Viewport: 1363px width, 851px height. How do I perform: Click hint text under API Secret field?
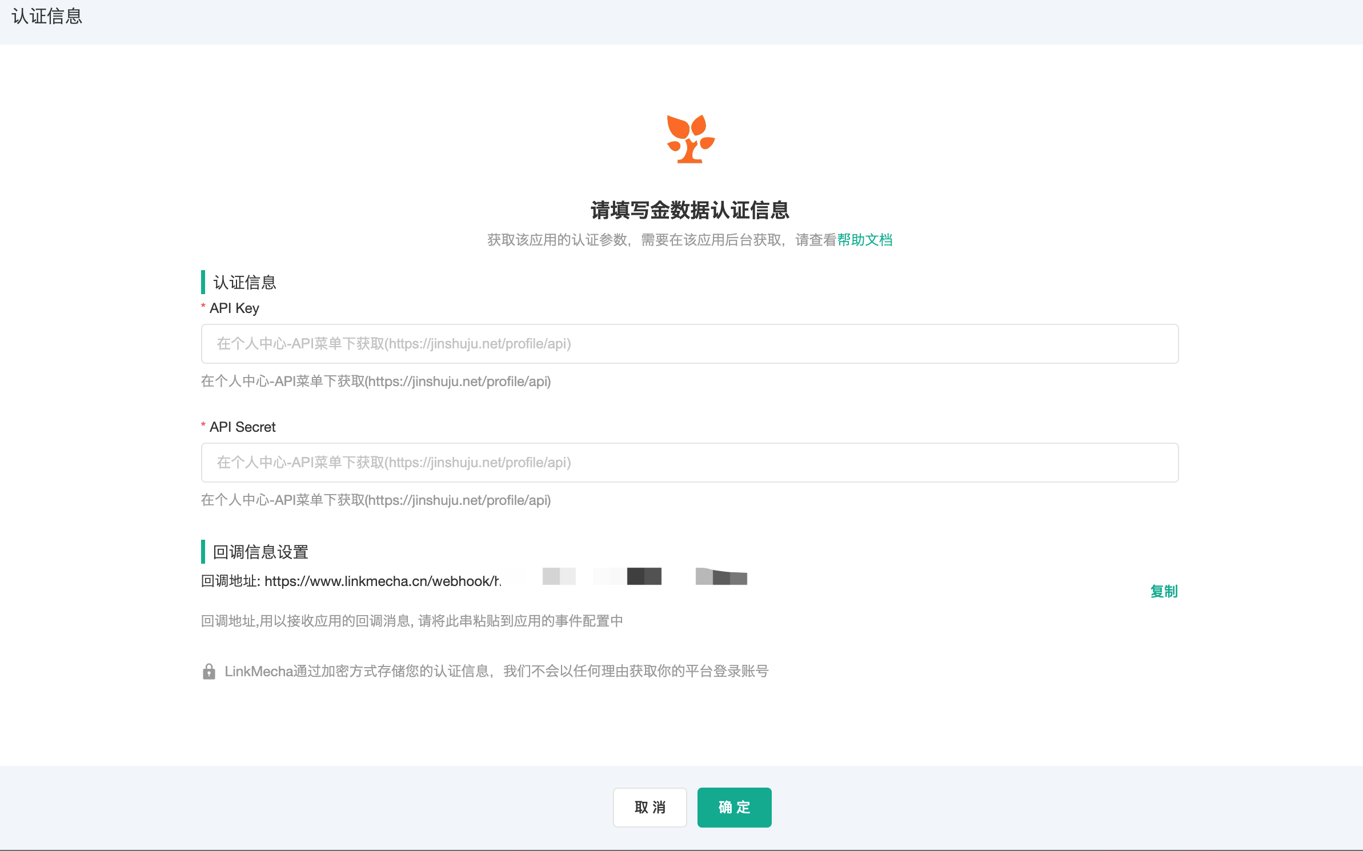tap(376, 500)
